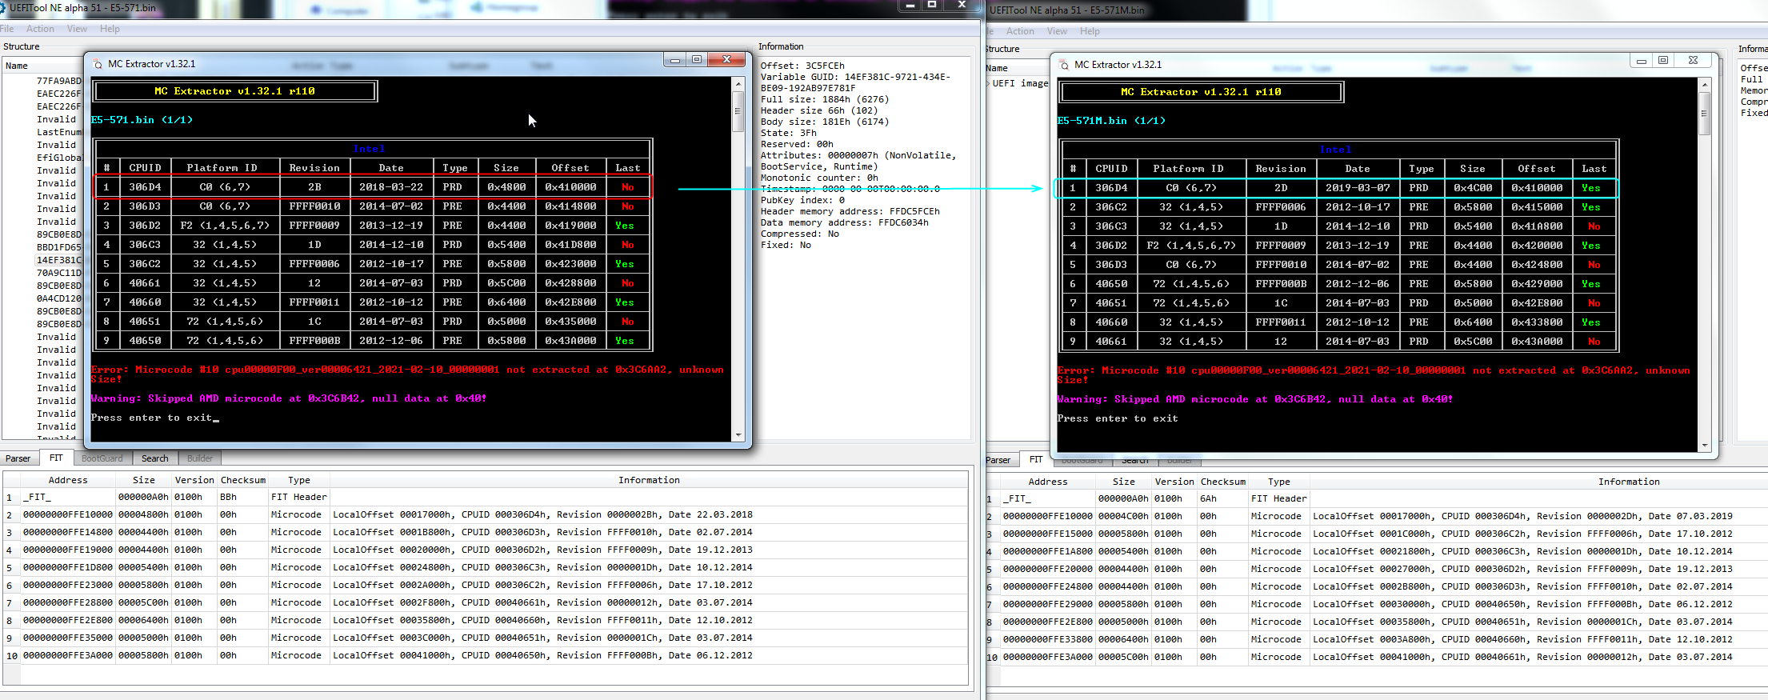The width and height of the screenshot is (1768, 700).
Task: Select FIT tab in left UEFITool window
Action: (x=56, y=458)
